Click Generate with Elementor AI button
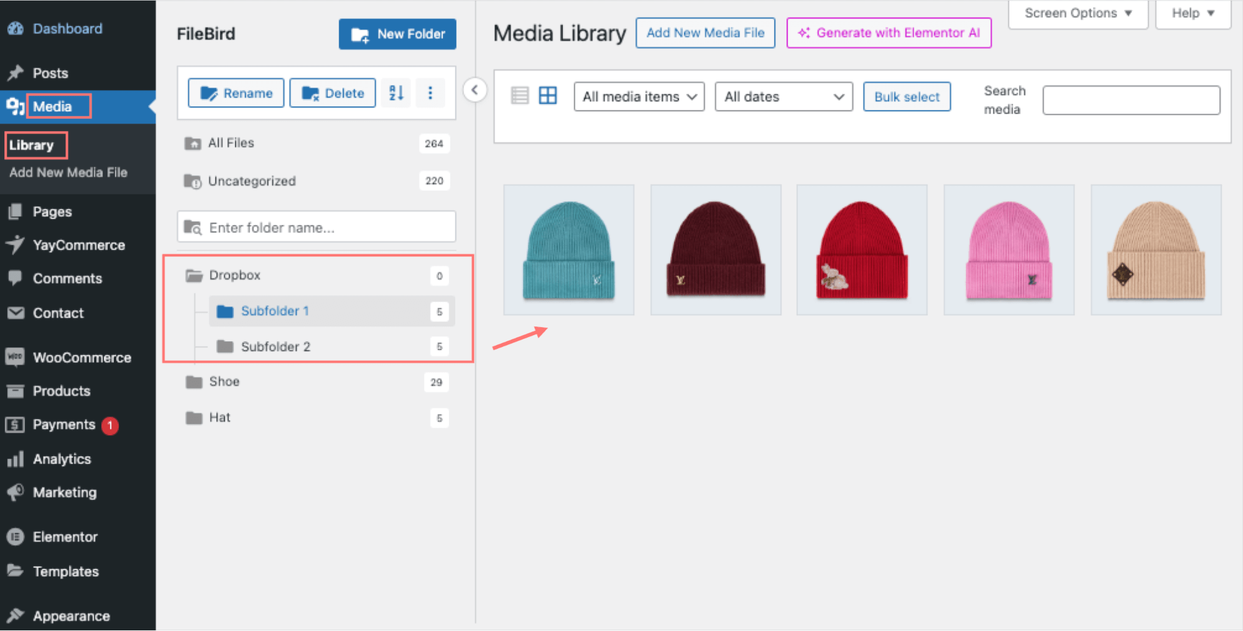 889,33
